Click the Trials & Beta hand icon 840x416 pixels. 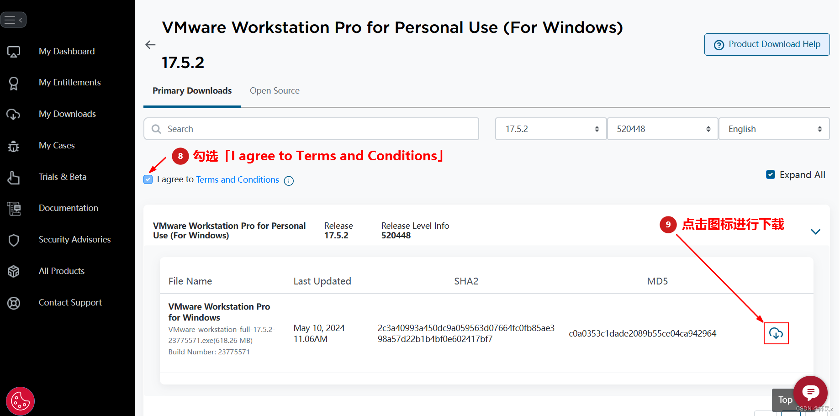coord(14,177)
